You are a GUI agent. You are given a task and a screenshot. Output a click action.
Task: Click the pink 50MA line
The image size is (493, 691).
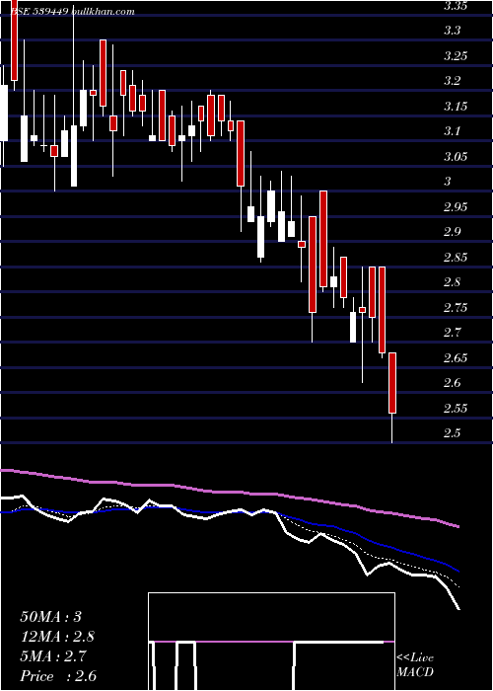tap(229, 492)
